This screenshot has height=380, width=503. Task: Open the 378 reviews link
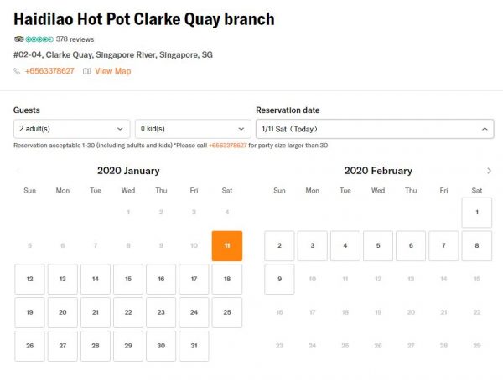(75, 39)
